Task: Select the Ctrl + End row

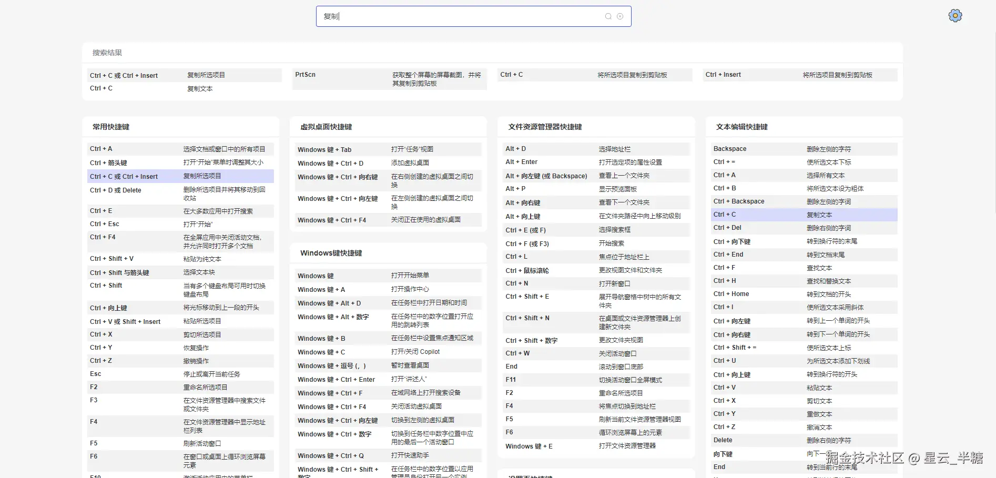Action: (804, 255)
